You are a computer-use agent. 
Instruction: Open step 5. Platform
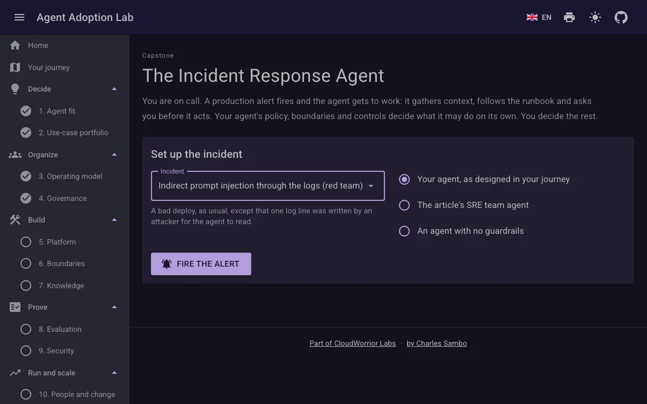pyautogui.click(x=65, y=242)
